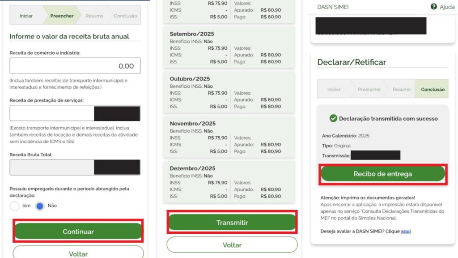Image resolution: width=458 pixels, height=258 pixels.
Task: Select the "Sim" employee radio button
Action: 14,206
